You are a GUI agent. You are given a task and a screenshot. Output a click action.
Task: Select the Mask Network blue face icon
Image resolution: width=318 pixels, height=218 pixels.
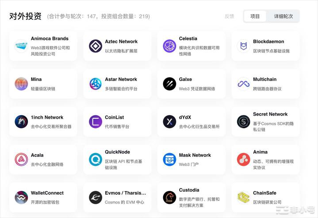[x=169, y=159]
